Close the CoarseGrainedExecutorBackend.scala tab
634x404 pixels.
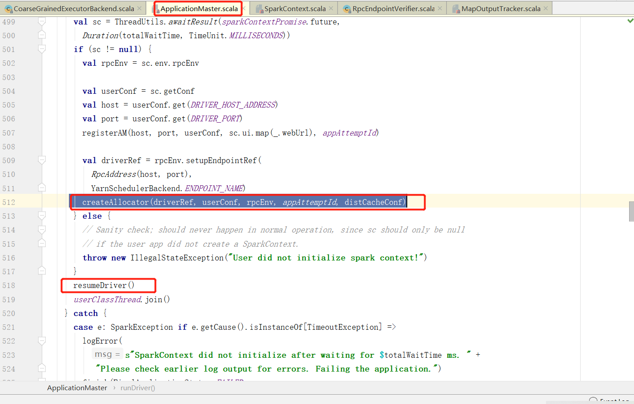[140, 8]
